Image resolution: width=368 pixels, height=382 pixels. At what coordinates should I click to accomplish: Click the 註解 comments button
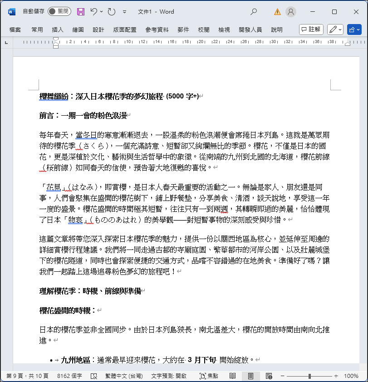click(311, 29)
